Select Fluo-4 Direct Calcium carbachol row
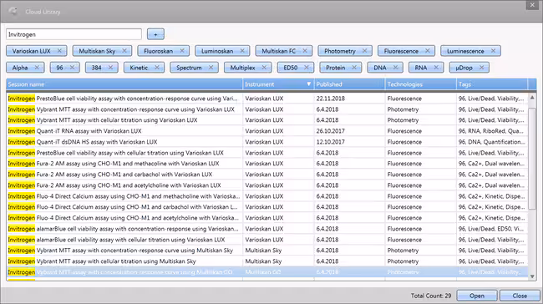Viewport: 543px width, 304px height. pos(267,207)
